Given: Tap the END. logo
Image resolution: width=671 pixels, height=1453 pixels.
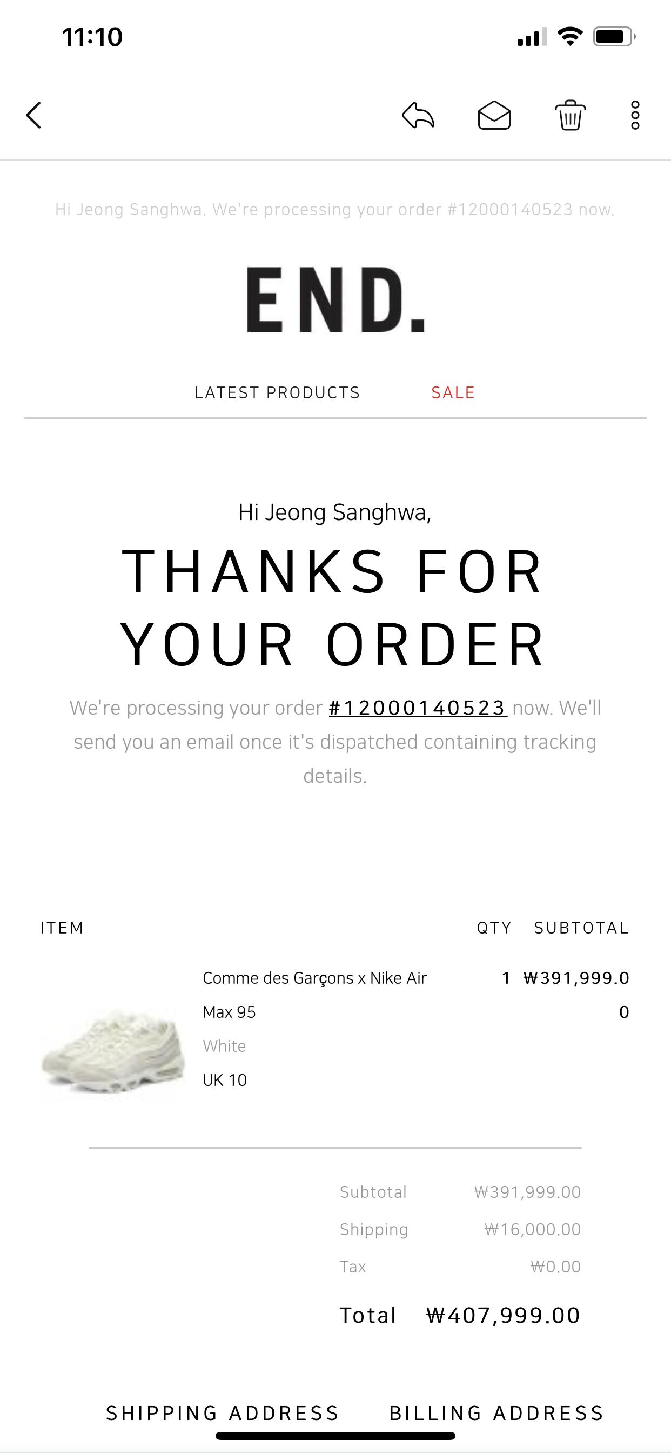Looking at the screenshot, I should tap(335, 299).
